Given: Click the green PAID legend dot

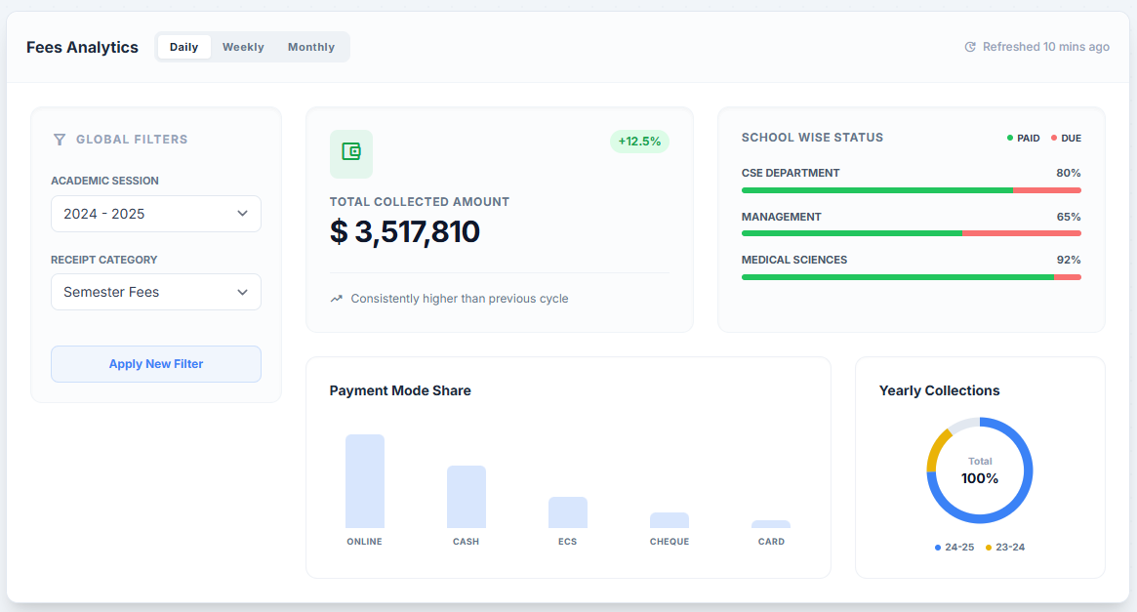Looking at the screenshot, I should tap(1010, 139).
